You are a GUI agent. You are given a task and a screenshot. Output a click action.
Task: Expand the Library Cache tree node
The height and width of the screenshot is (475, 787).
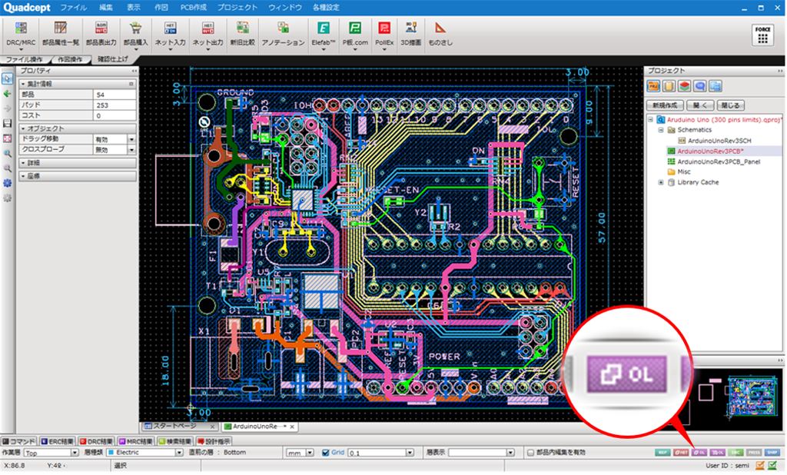[x=660, y=183]
